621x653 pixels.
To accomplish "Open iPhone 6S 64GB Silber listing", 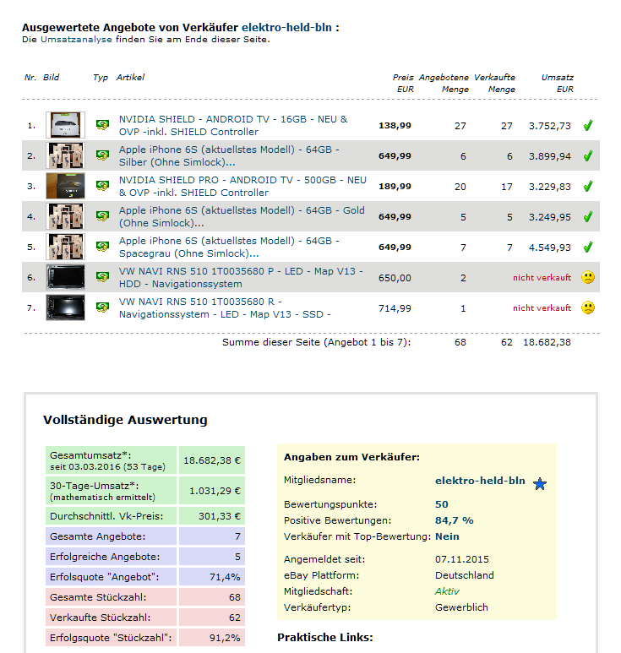I will [x=229, y=155].
